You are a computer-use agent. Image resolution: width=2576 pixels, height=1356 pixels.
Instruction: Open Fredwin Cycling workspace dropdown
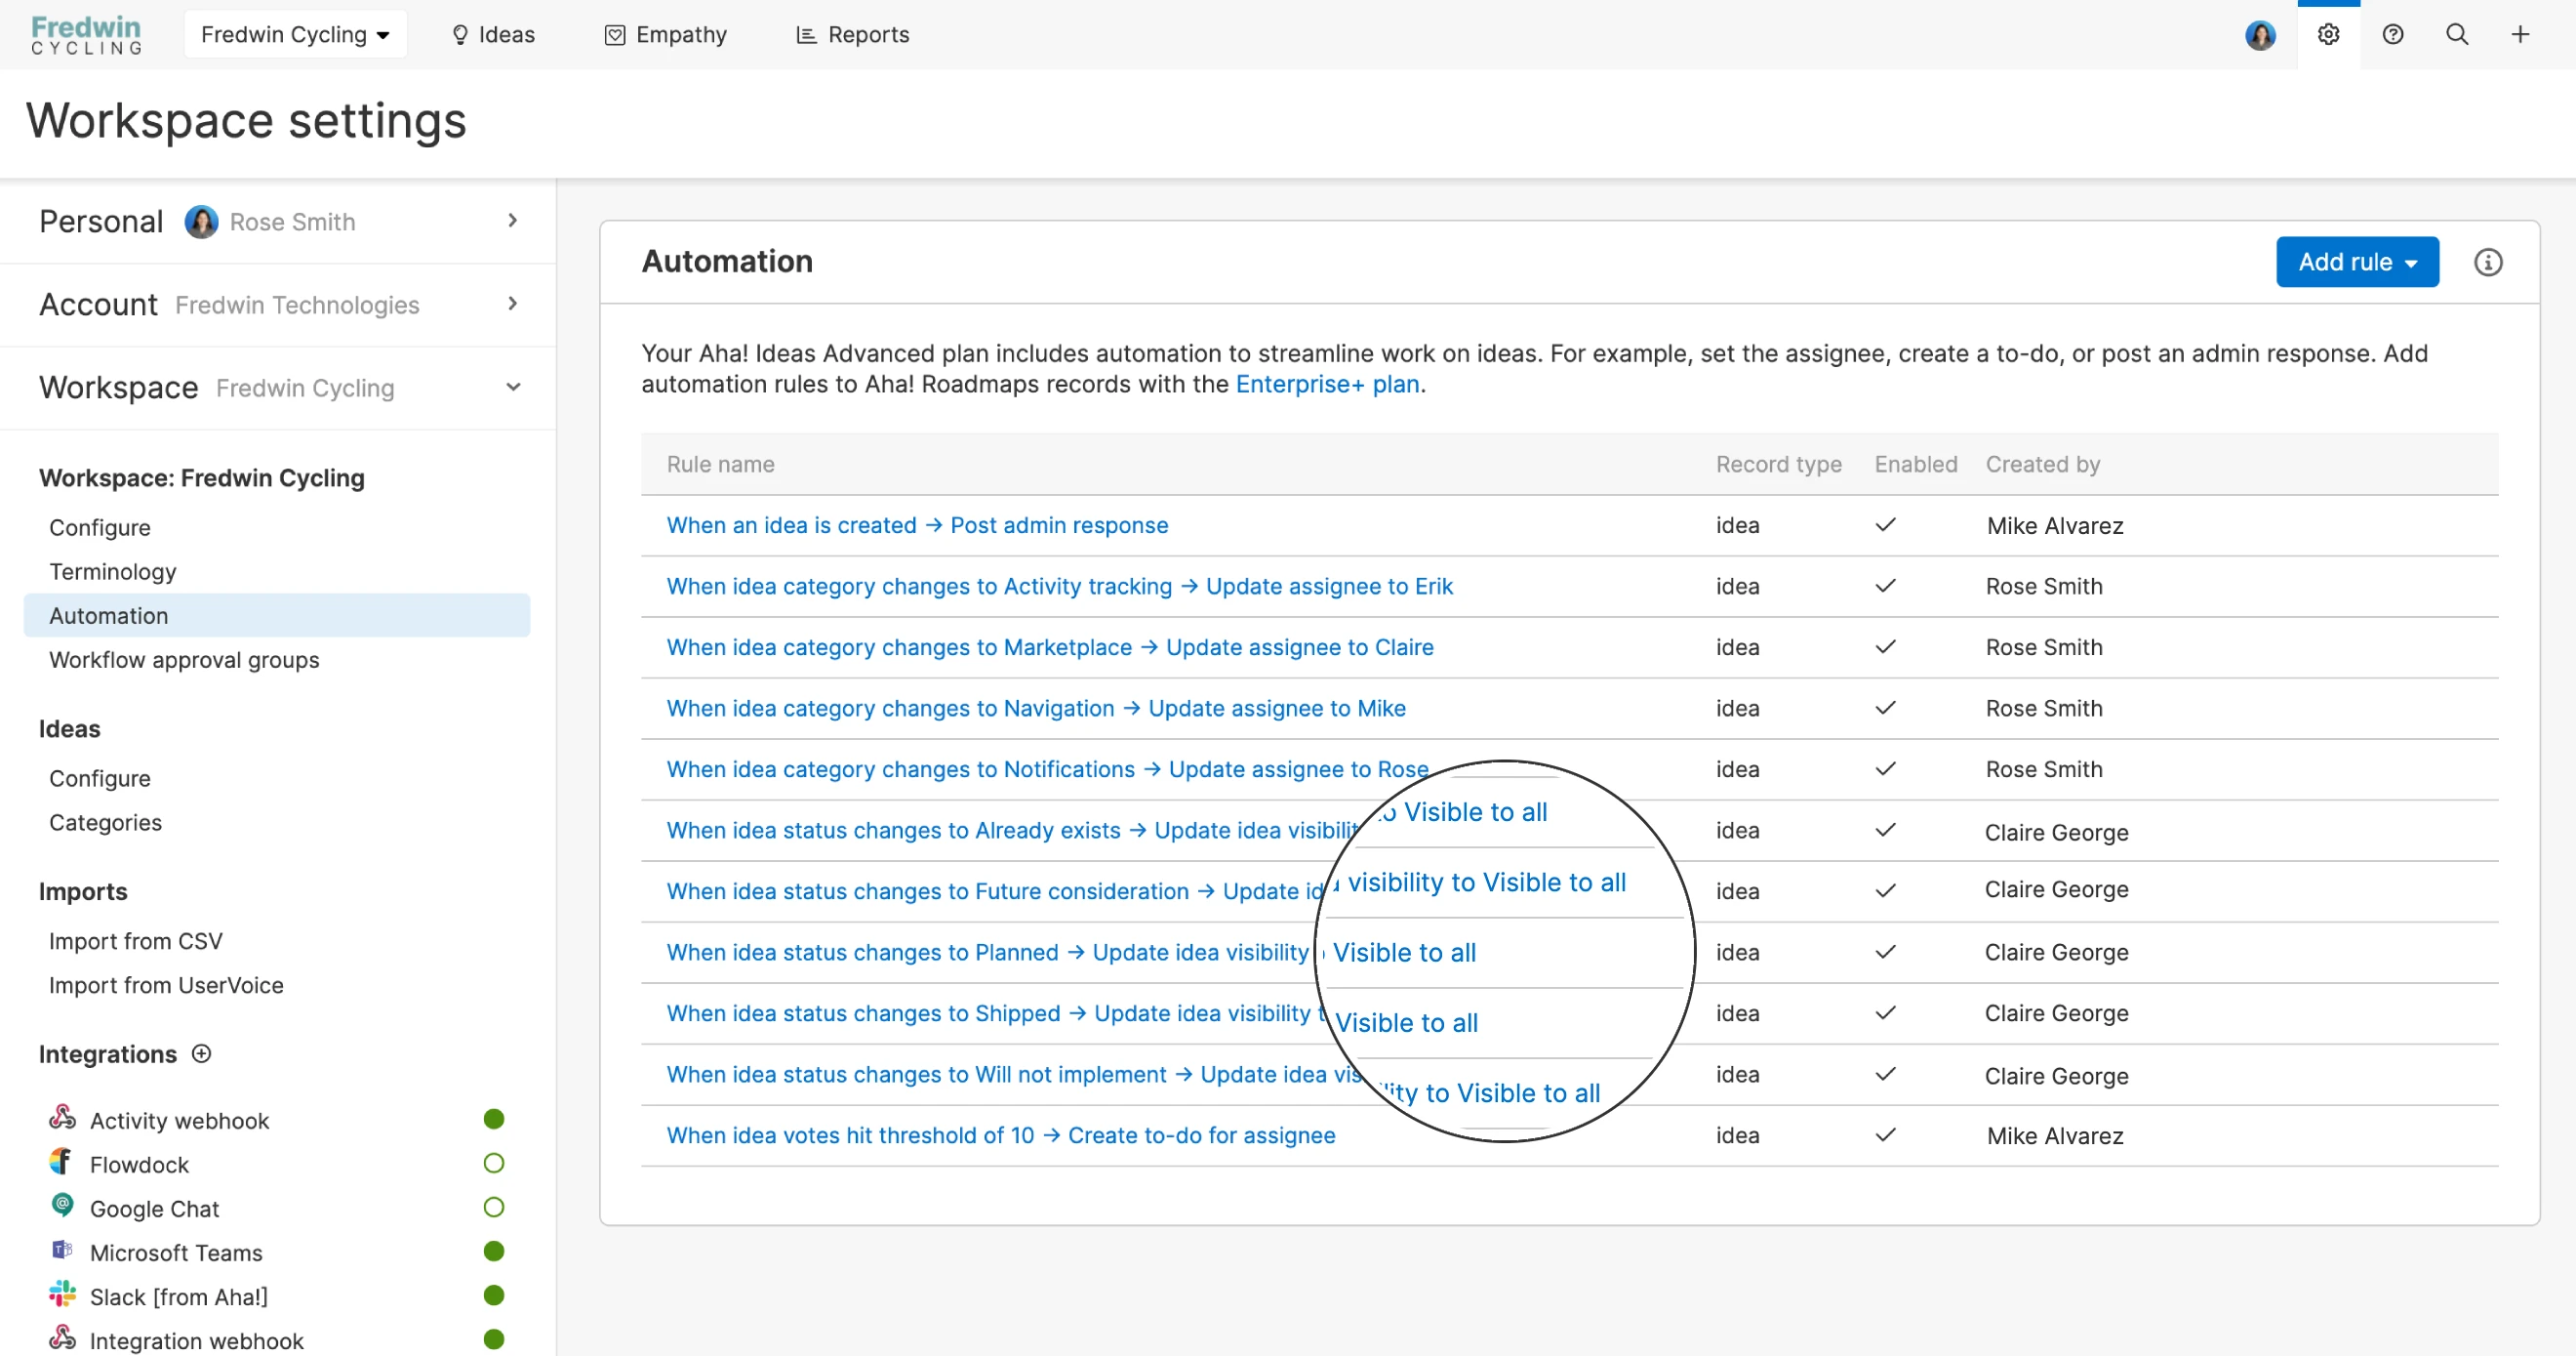click(295, 35)
